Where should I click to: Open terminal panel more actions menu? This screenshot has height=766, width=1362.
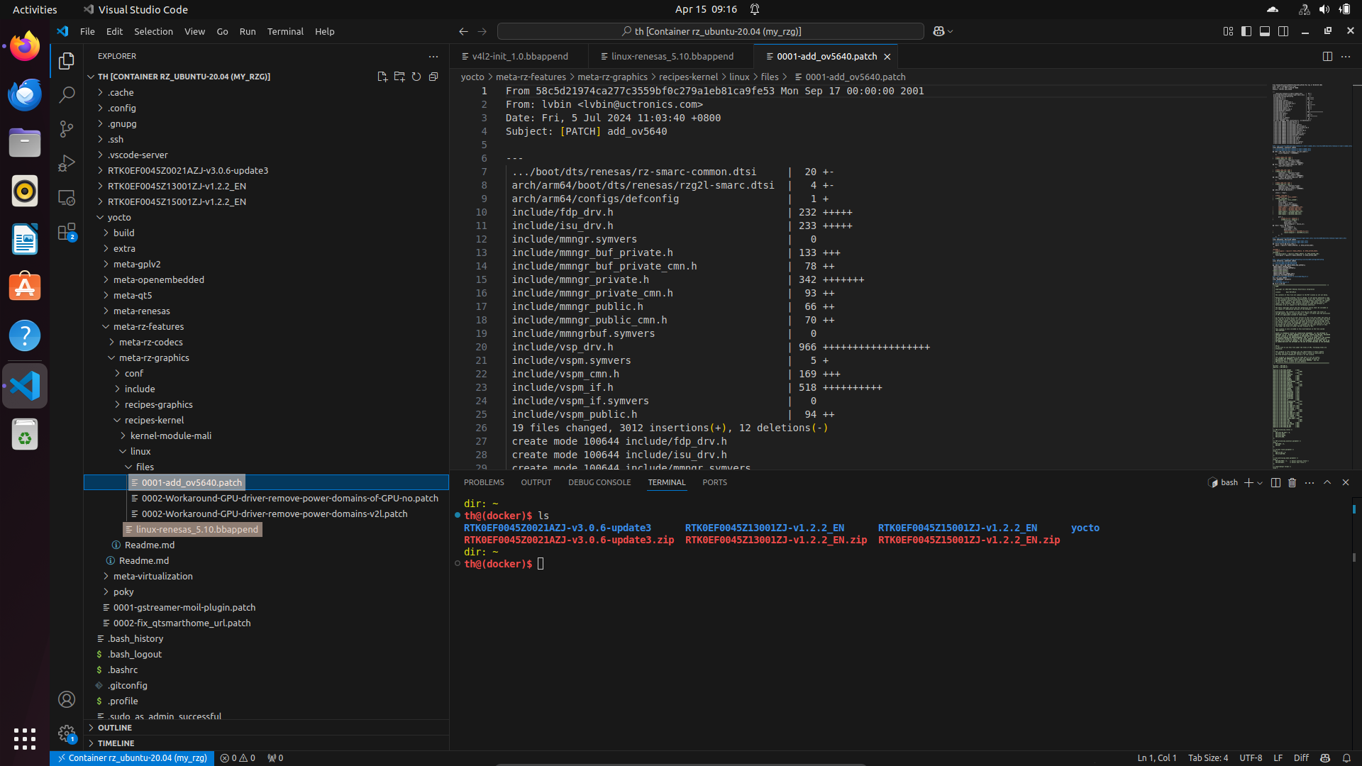coord(1310,482)
